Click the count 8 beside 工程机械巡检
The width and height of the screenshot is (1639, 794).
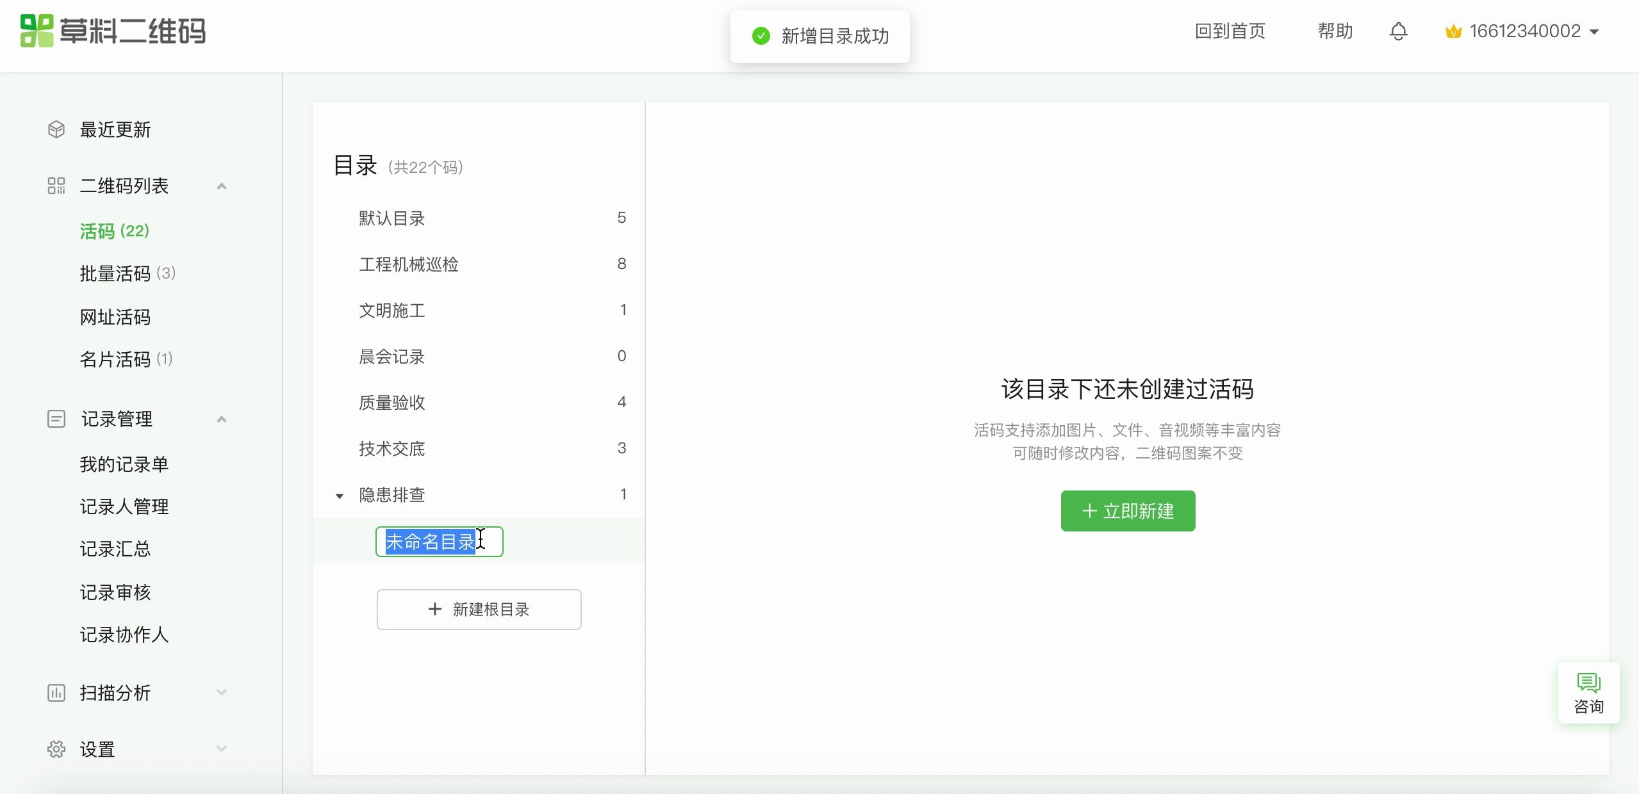tap(622, 264)
